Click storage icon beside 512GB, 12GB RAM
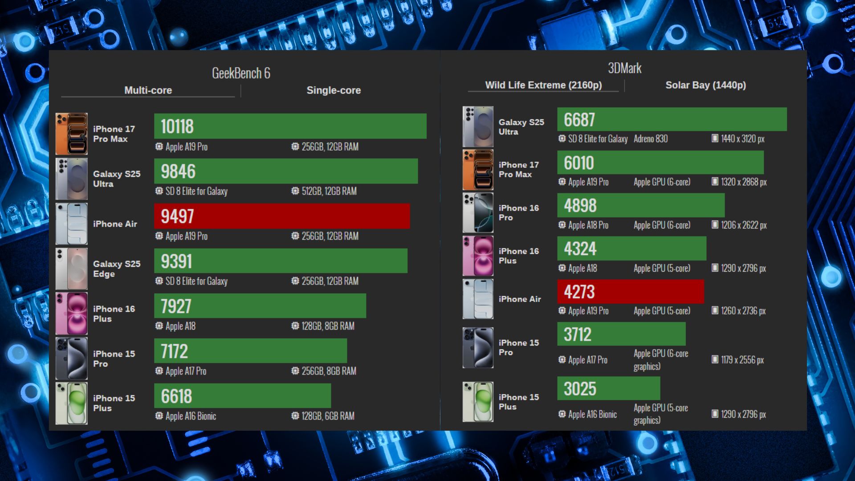The height and width of the screenshot is (481, 855). click(295, 191)
